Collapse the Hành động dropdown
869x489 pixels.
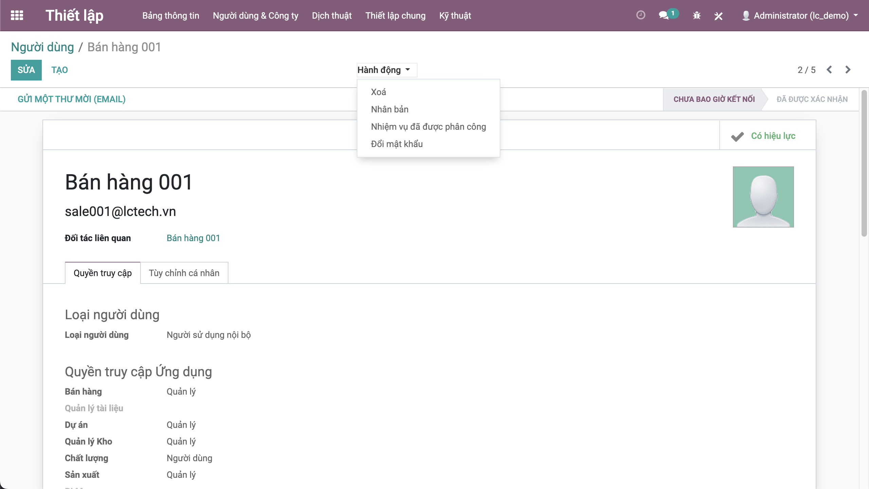(x=384, y=70)
